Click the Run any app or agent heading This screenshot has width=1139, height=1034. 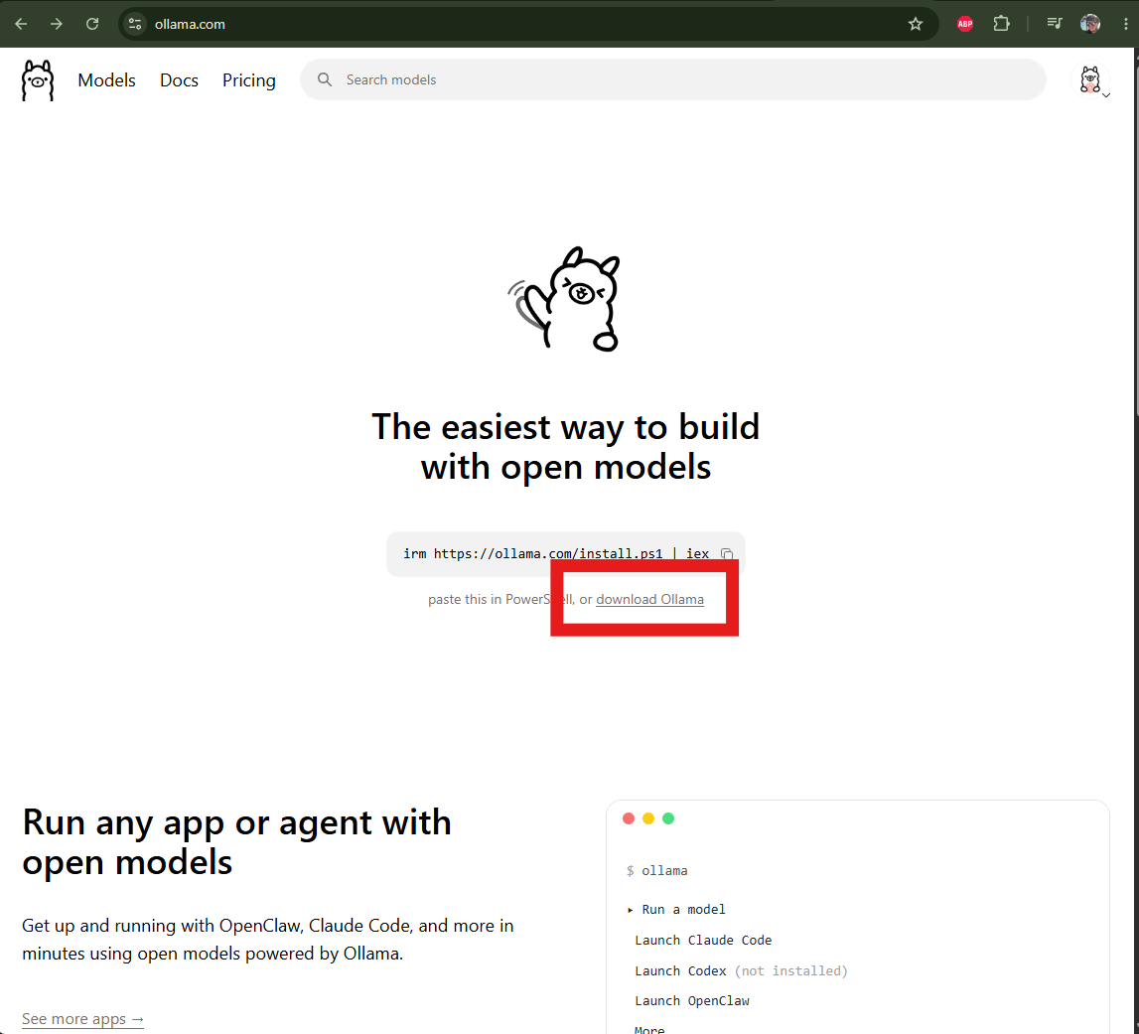pyautogui.click(x=236, y=842)
